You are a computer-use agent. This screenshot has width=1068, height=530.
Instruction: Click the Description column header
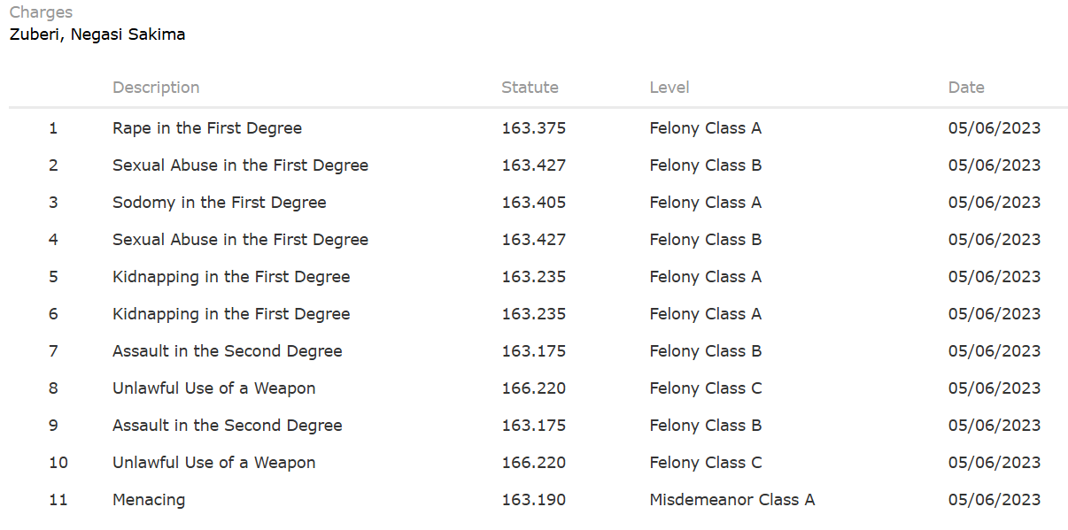156,88
